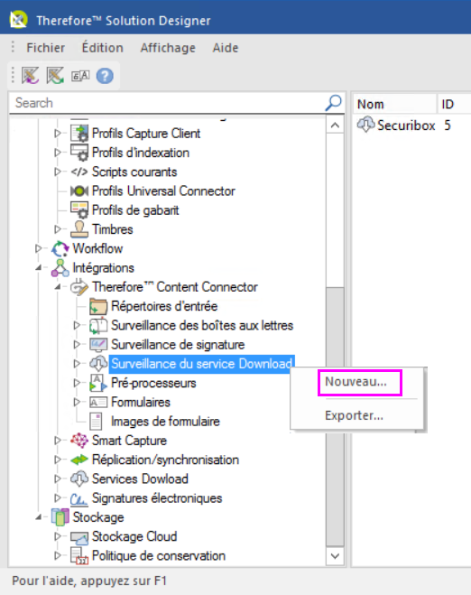Click the Profils Capture Client icon
The image size is (471, 595).
pyautogui.click(x=79, y=134)
